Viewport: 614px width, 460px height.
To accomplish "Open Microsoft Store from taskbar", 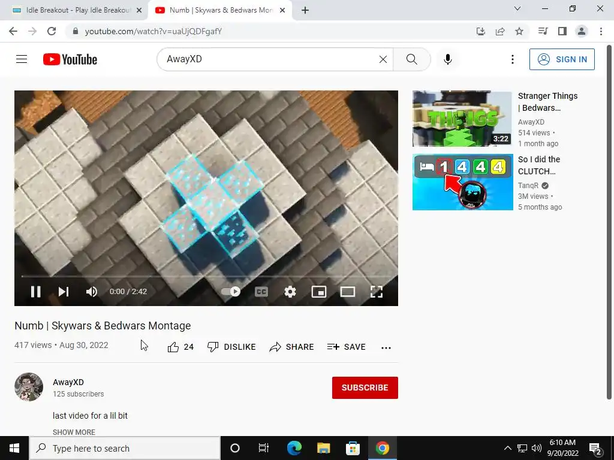I will pyautogui.click(x=353, y=448).
